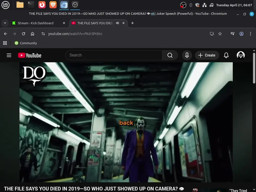Open the calendar from the date and time

[x=234, y=5]
